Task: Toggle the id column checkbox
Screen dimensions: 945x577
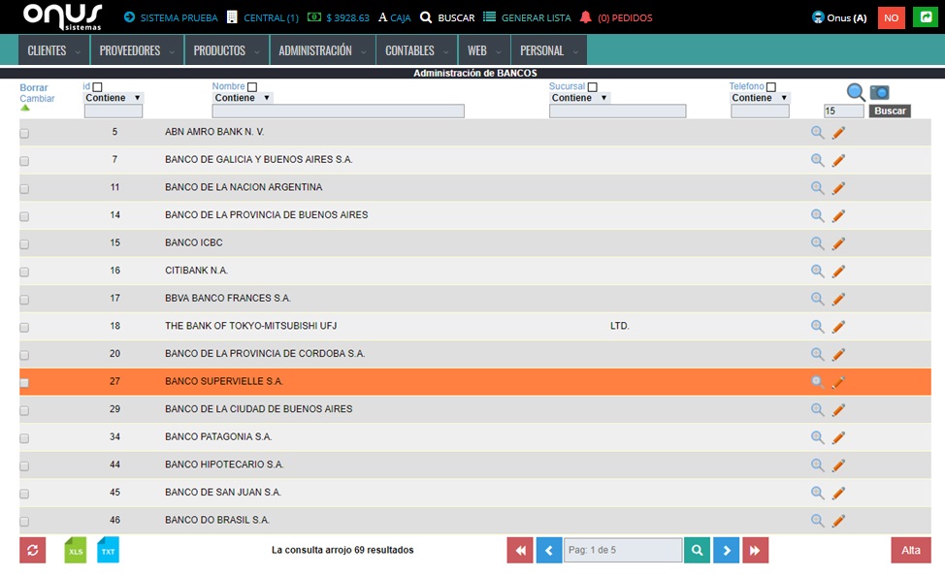Action: (98, 86)
